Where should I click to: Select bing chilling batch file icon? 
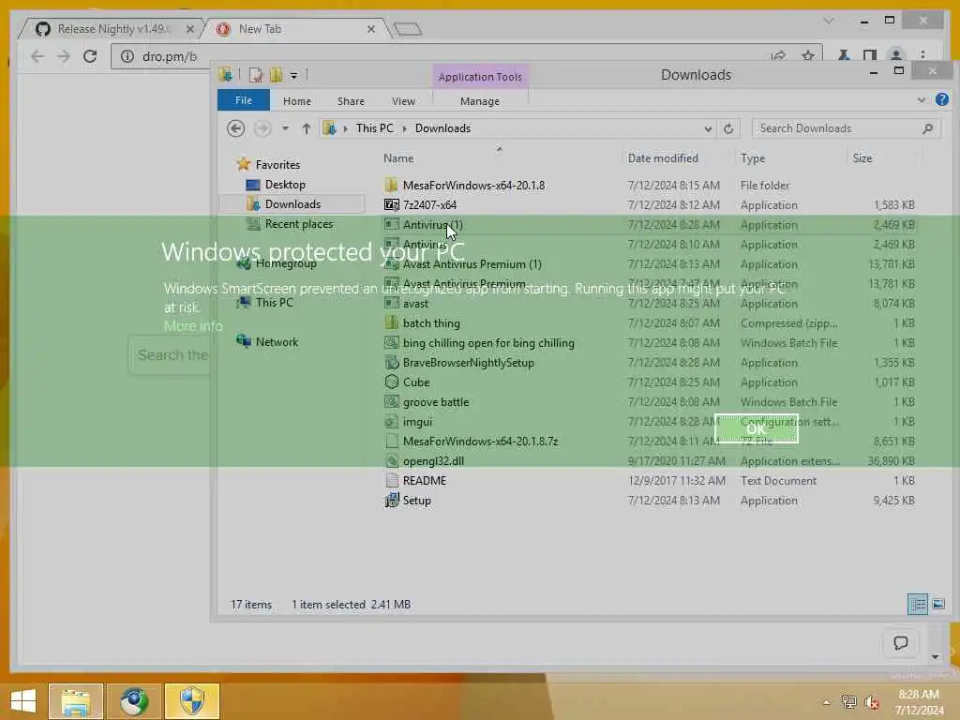(x=392, y=343)
